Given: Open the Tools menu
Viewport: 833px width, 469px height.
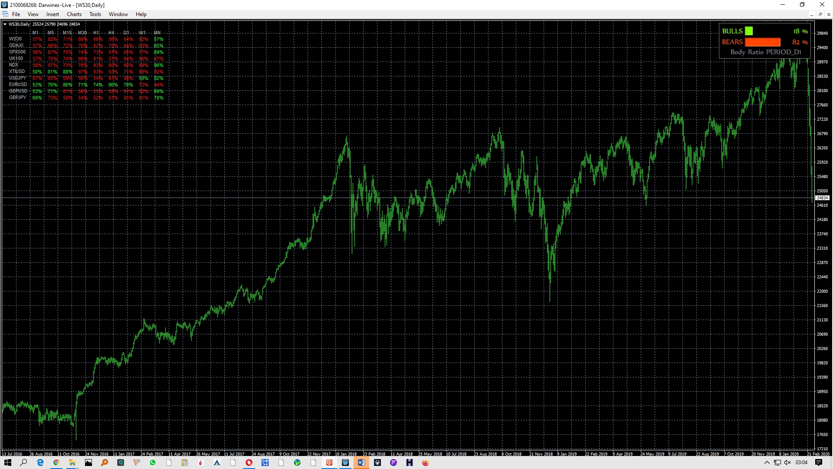Looking at the screenshot, I should click(95, 14).
